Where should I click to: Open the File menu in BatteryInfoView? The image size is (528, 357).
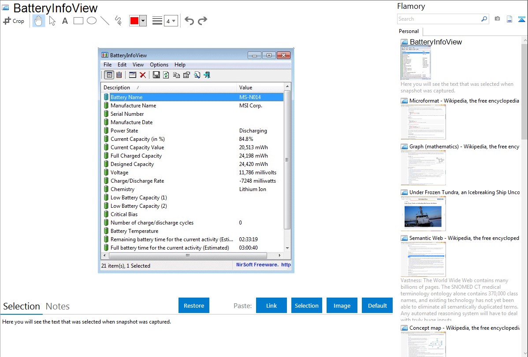[x=108, y=65]
